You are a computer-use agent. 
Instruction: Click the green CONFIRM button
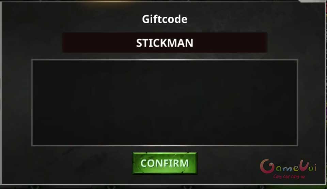coord(165,163)
